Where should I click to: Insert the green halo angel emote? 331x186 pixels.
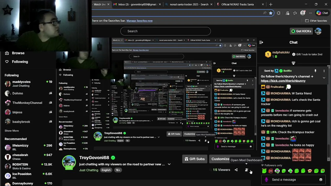point(264,171)
